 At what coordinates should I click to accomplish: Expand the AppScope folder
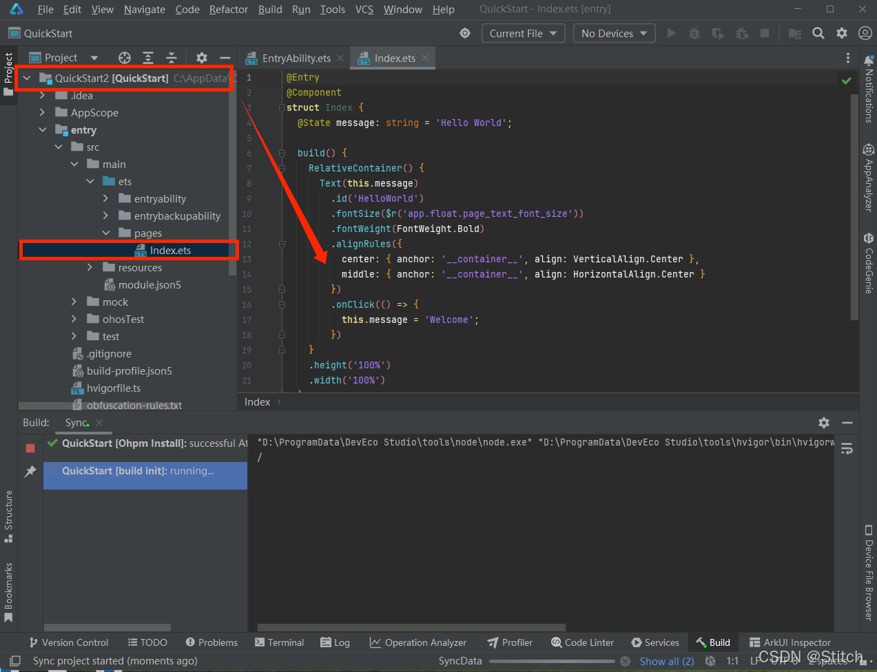[43, 113]
